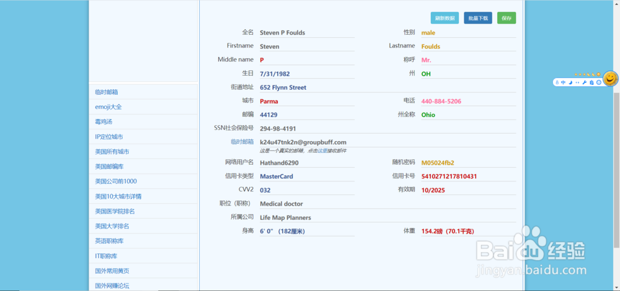The width and height of the screenshot is (620, 291).
Task: Click the large yellow smiley avatar
Action: click(611, 79)
